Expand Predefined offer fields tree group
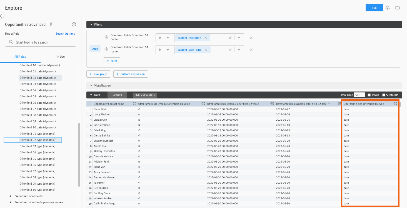Screen dimensions: 407x208 (11, 196)
